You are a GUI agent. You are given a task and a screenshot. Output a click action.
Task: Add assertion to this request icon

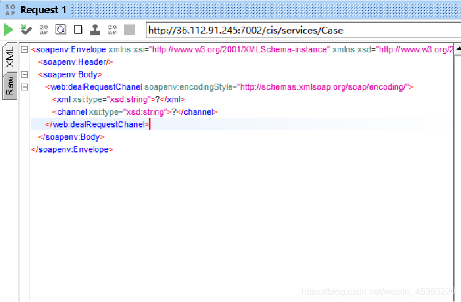tap(26, 30)
